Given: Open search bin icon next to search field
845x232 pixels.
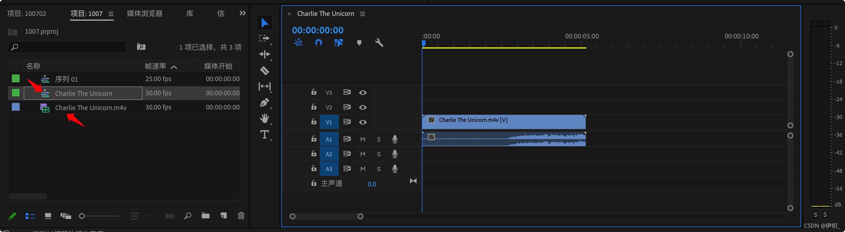Looking at the screenshot, I should (x=141, y=47).
